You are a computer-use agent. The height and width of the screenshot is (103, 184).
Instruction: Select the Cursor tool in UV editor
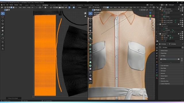click(x=3, y=17)
